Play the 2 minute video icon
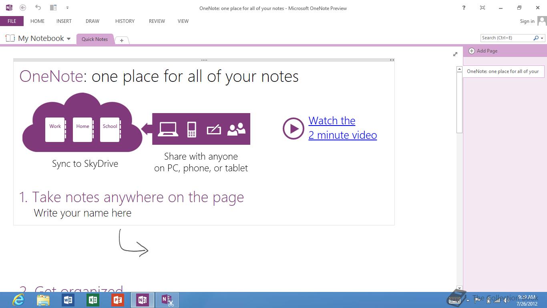The image size is (547, 308). pos(294,128)
